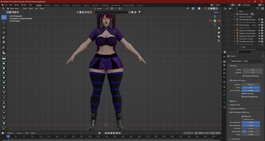This screenshot has width=265, height=141.
Task: Enable the Half Res Trace checkbox
Action: click(x=243, y=119)
